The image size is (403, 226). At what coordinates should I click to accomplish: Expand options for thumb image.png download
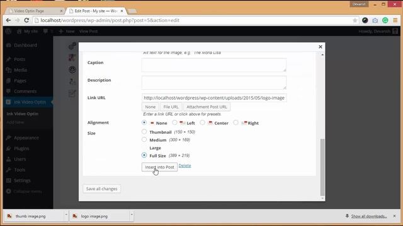click(66, 214)
